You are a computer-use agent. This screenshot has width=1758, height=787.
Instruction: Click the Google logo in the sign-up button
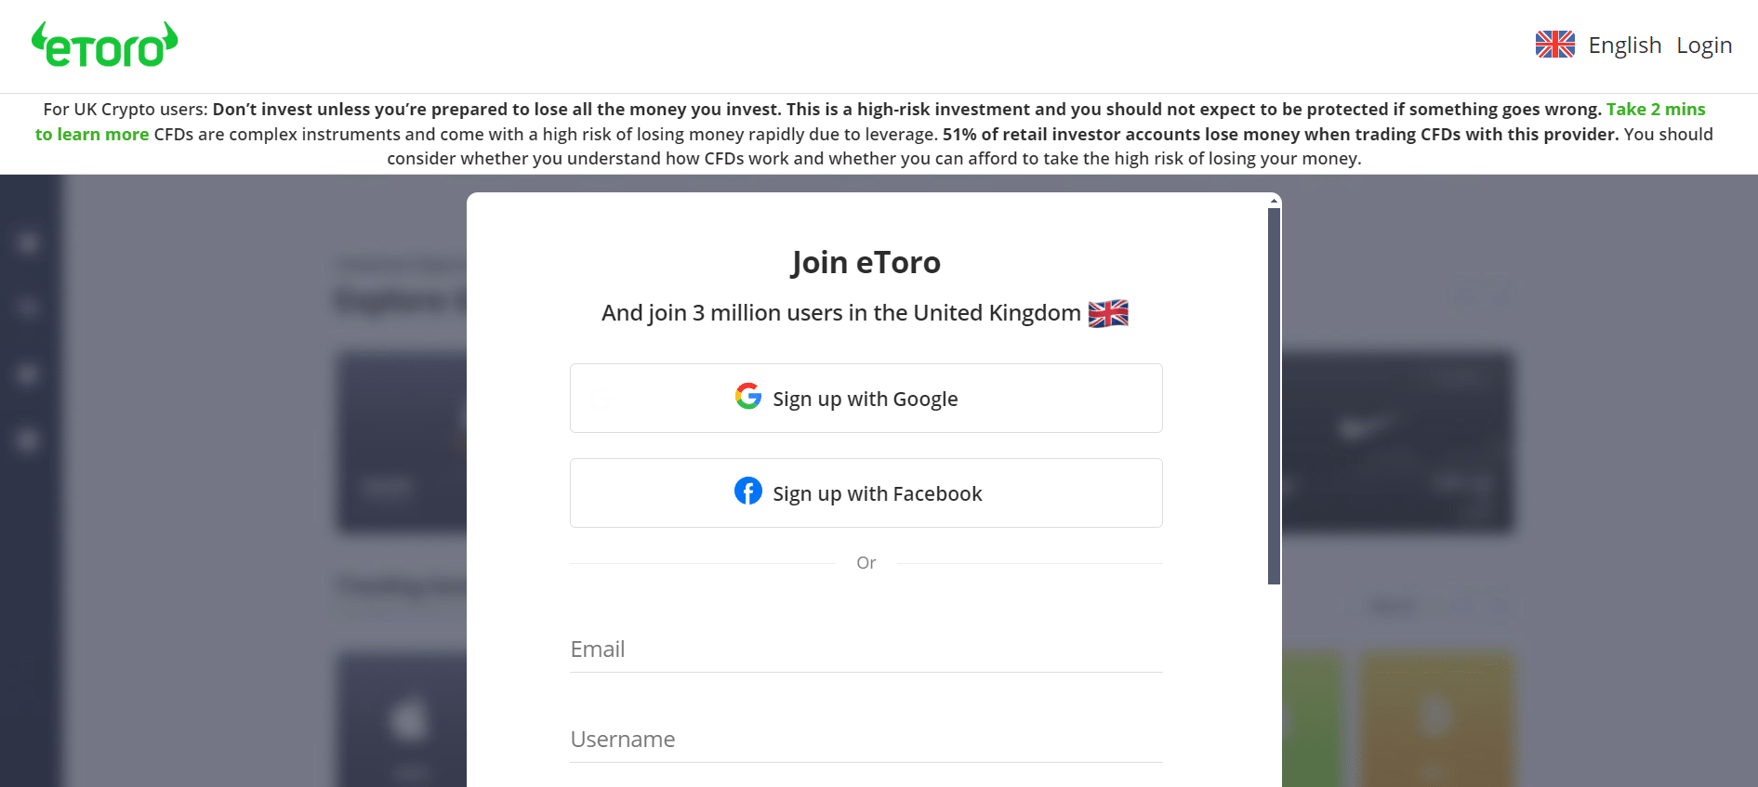748,397
